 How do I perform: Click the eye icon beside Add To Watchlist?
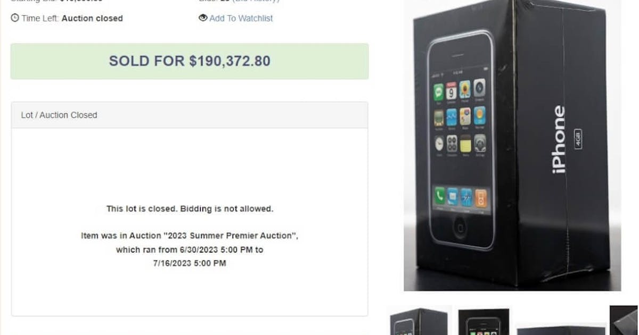pyautogui.click(x=203, y=18)
